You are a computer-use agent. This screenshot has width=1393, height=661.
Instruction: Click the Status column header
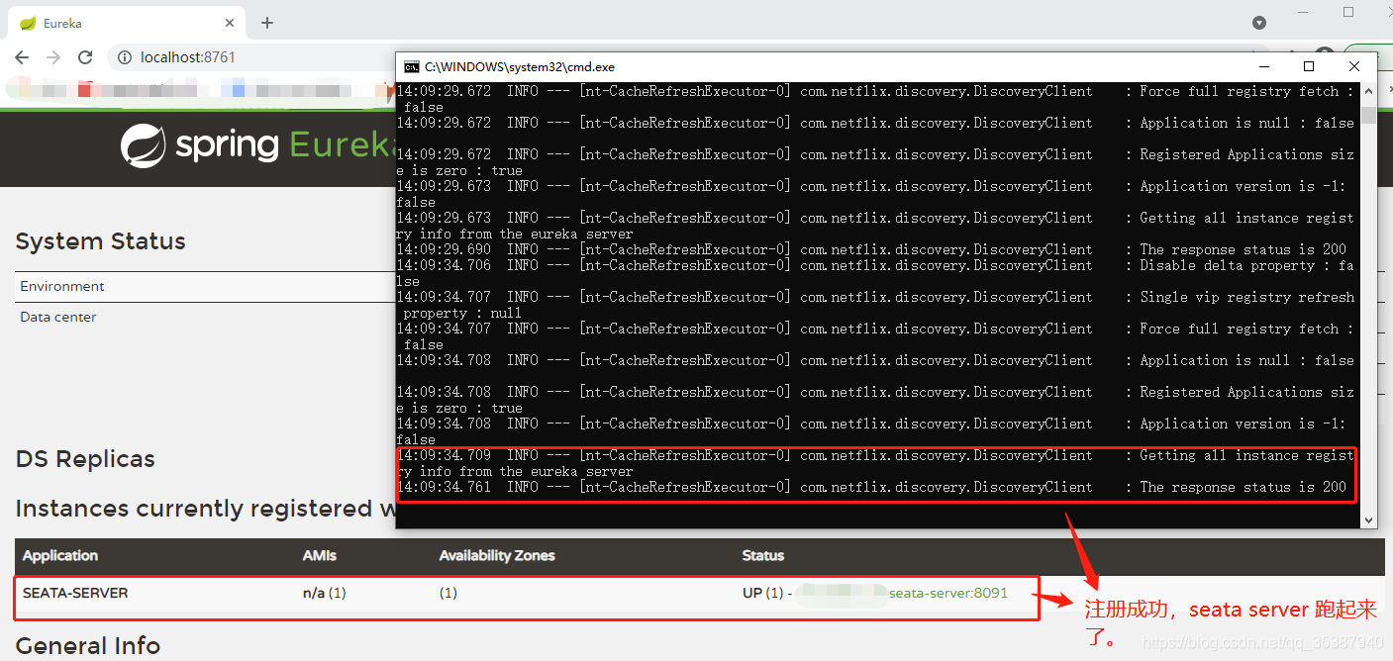tap(763, 556)
